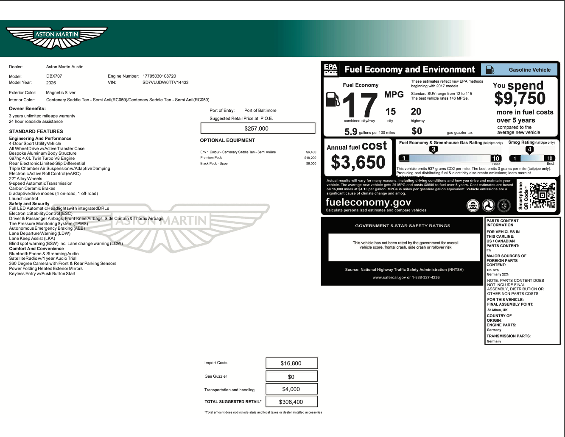Click the 9-speed Automatic Transmission feature
This screenshot has width=565, height=437.
[x=41, y=184]
